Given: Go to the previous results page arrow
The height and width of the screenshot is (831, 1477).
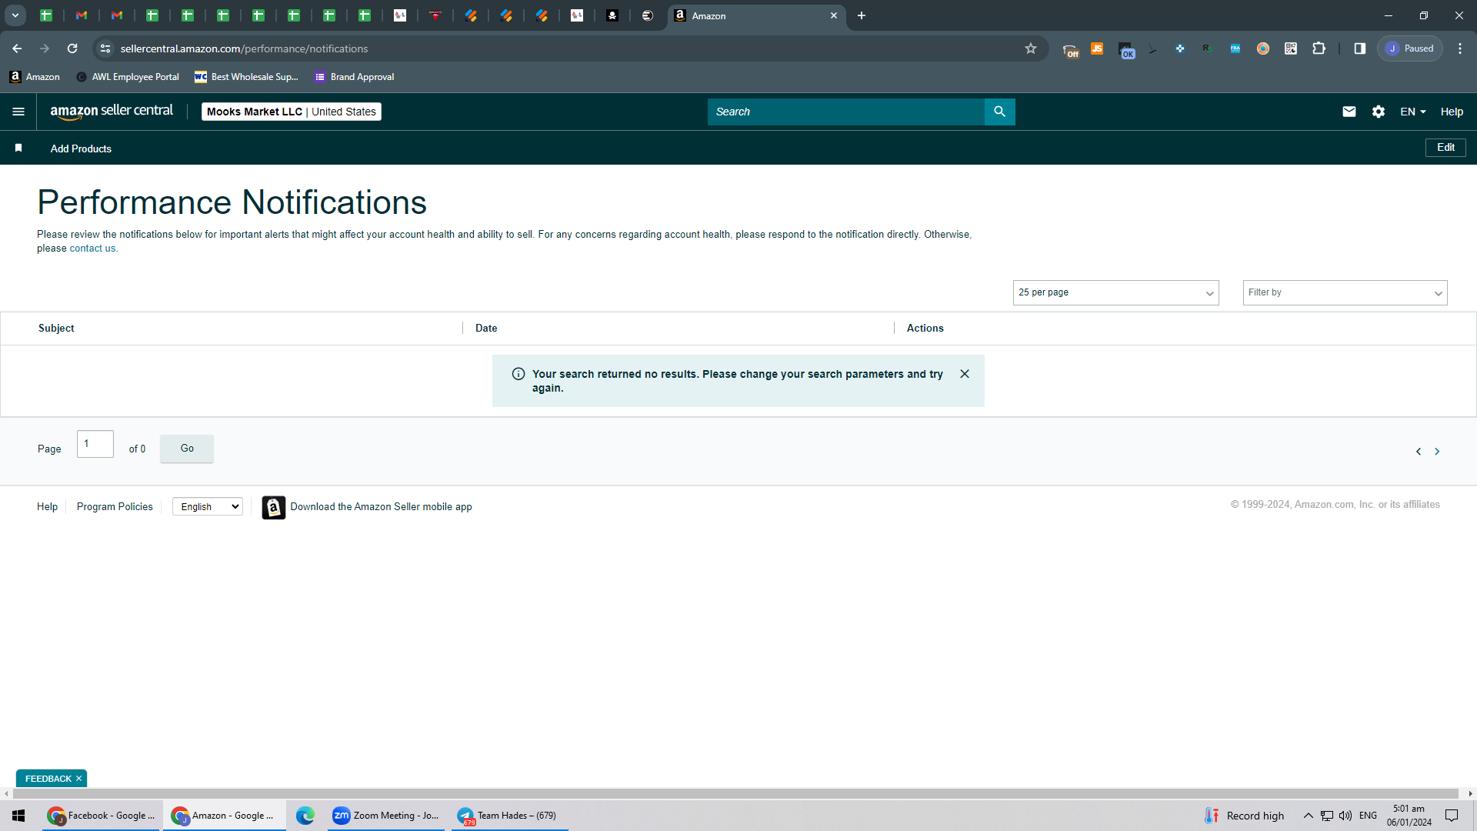Looking at the screenshot, I should click(x=1418, y=452).
